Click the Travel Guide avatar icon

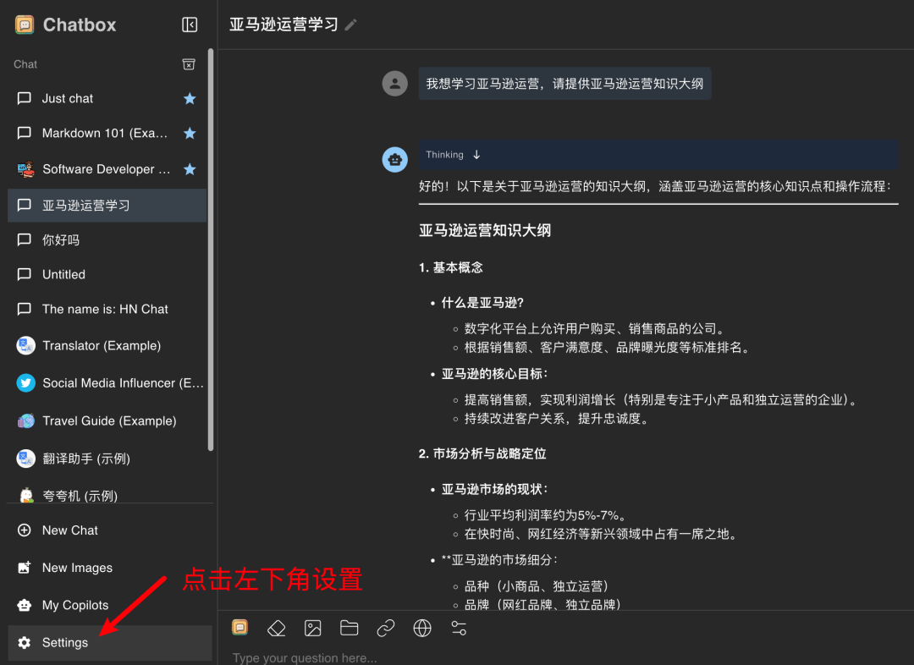pyautogui.click(x=25, y=420)
